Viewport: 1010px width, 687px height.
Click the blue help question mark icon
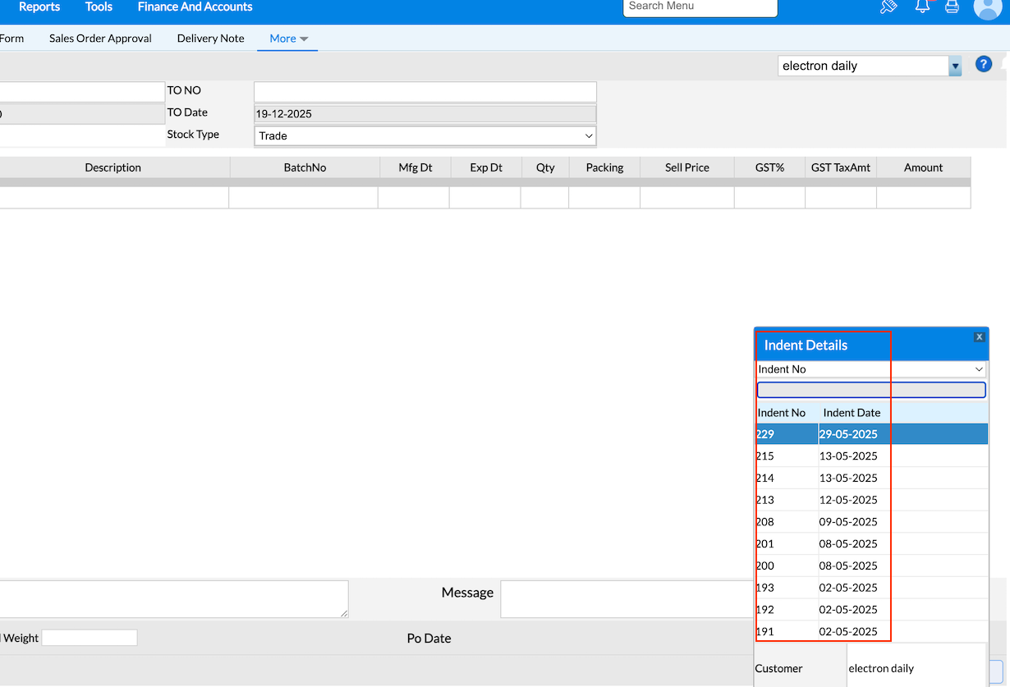(x=983, y=65)
